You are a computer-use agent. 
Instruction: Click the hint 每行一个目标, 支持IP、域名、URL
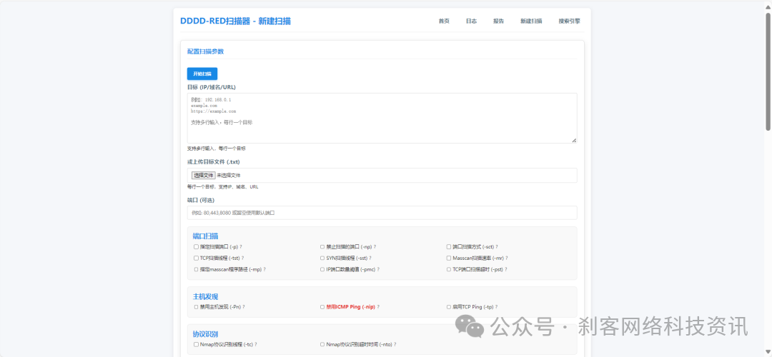point(222,187)
